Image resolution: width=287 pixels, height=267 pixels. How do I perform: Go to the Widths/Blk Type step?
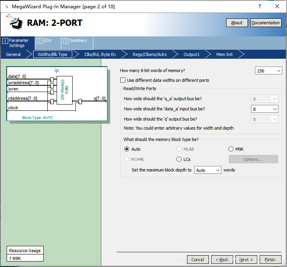tap(53, 54)
